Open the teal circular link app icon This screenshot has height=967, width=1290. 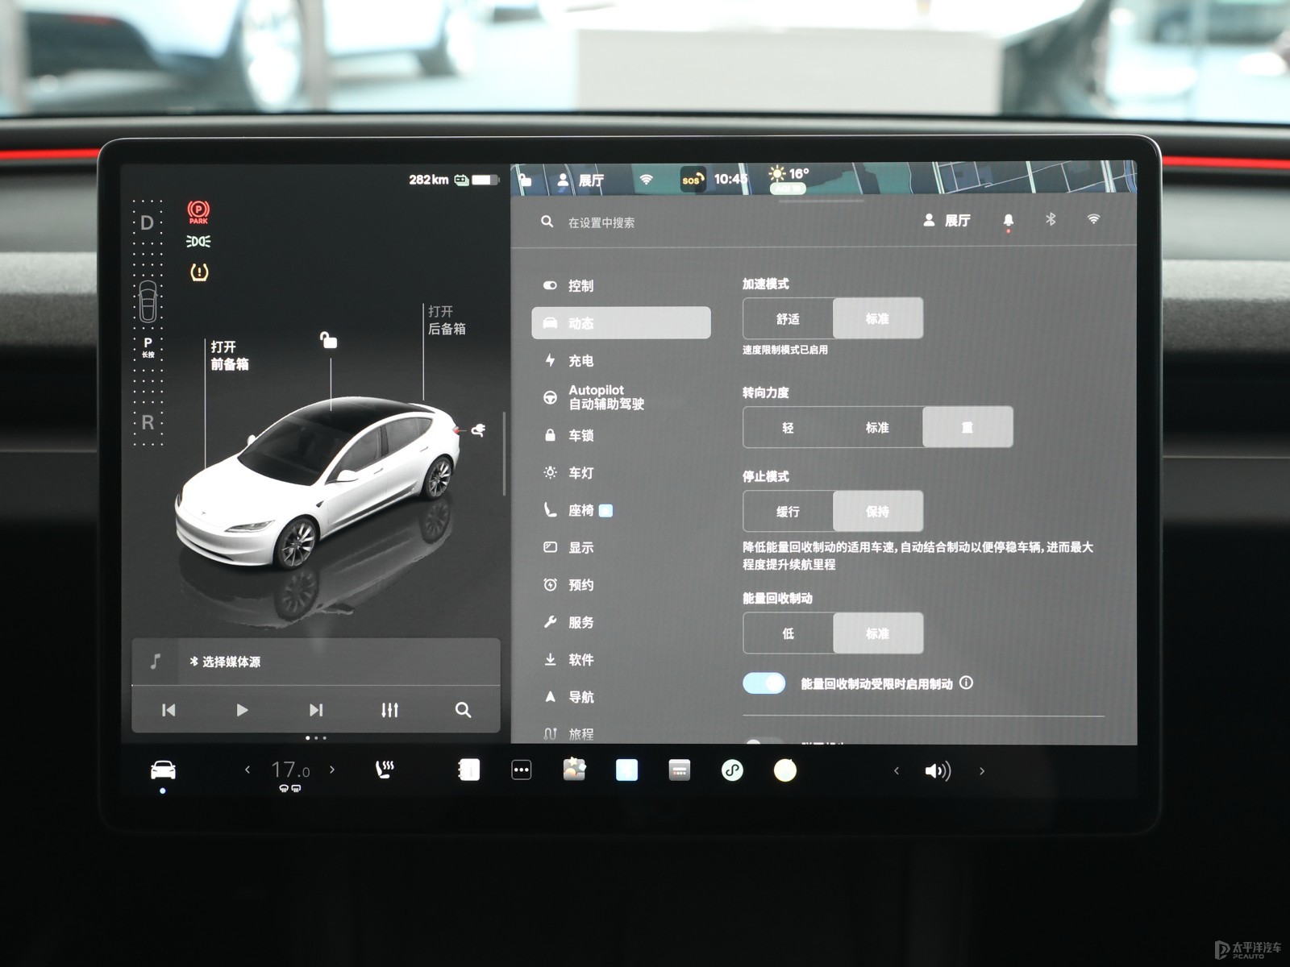click(x=732, y=770)
